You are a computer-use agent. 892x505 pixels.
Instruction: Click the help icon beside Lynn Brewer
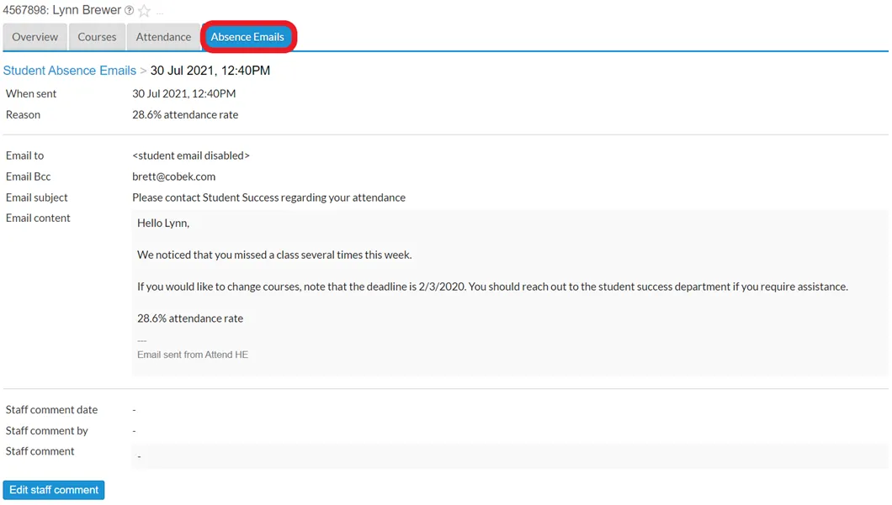[x=129, y=10]
